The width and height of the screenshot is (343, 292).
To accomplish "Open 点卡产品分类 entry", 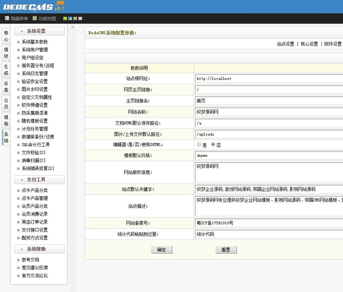I will [35, 190].
